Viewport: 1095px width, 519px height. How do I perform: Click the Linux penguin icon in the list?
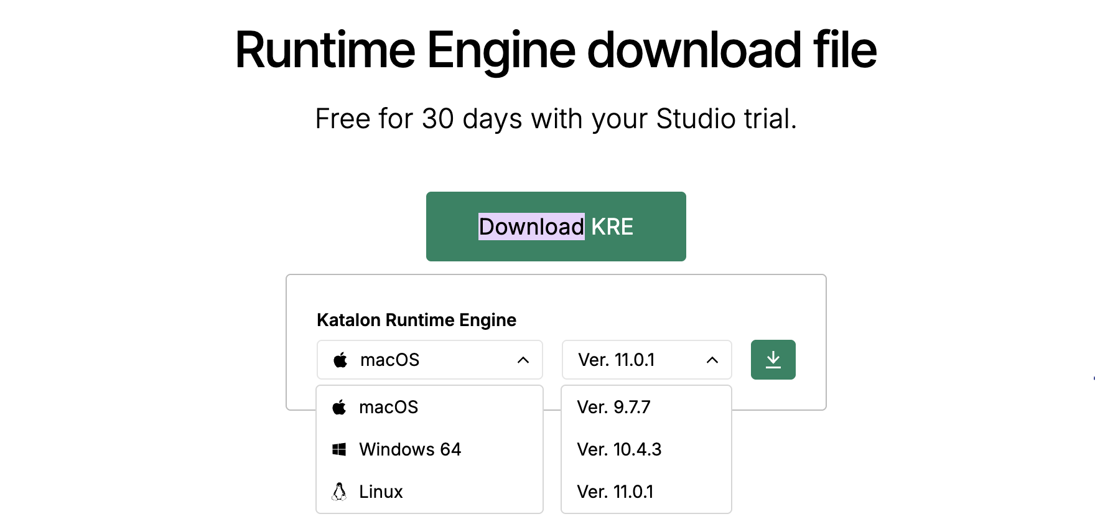click(x=339, y=492)
